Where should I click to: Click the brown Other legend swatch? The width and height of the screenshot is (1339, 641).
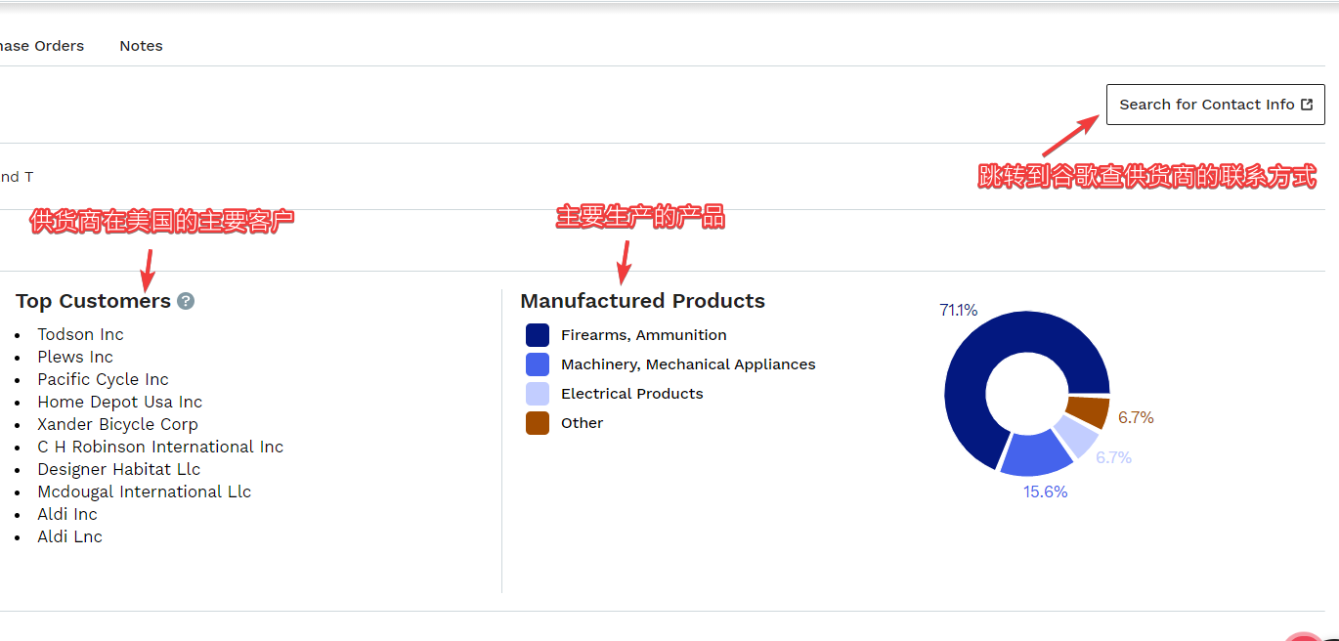tap(538, 423)
